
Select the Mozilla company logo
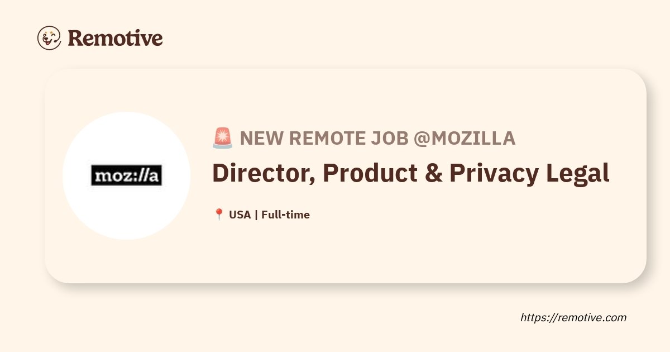[126, 175]
